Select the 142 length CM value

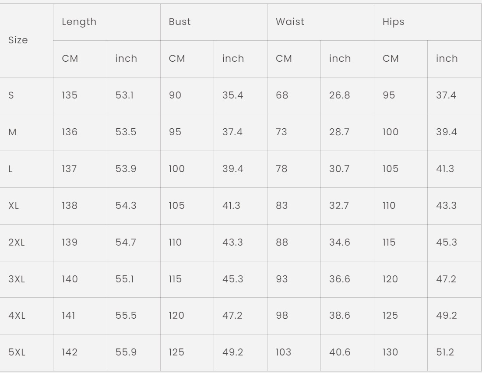[x=70, y=352]
